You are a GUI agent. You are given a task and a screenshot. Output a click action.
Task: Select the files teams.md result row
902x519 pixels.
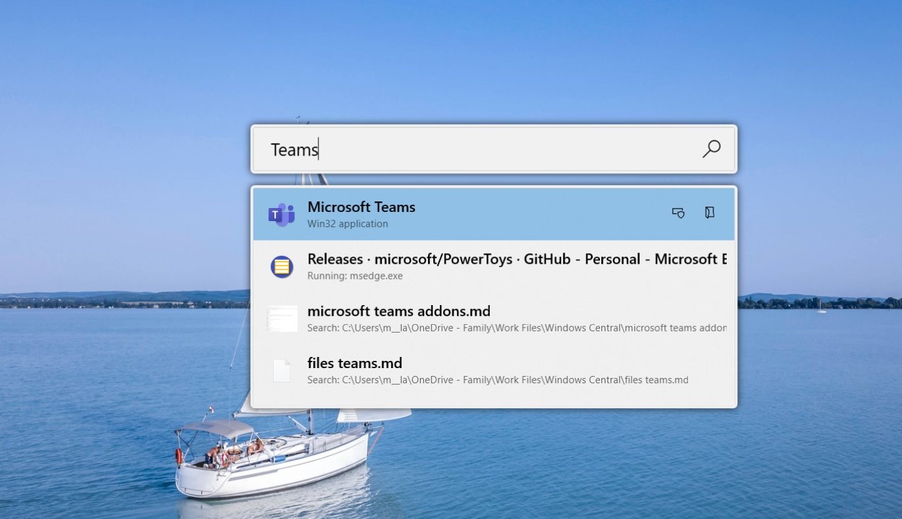tap(460, 369)
